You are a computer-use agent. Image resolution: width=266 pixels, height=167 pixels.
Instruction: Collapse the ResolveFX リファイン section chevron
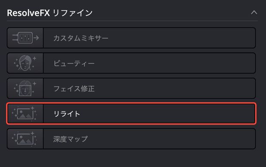pyautogui.click(x=254, y=12)
